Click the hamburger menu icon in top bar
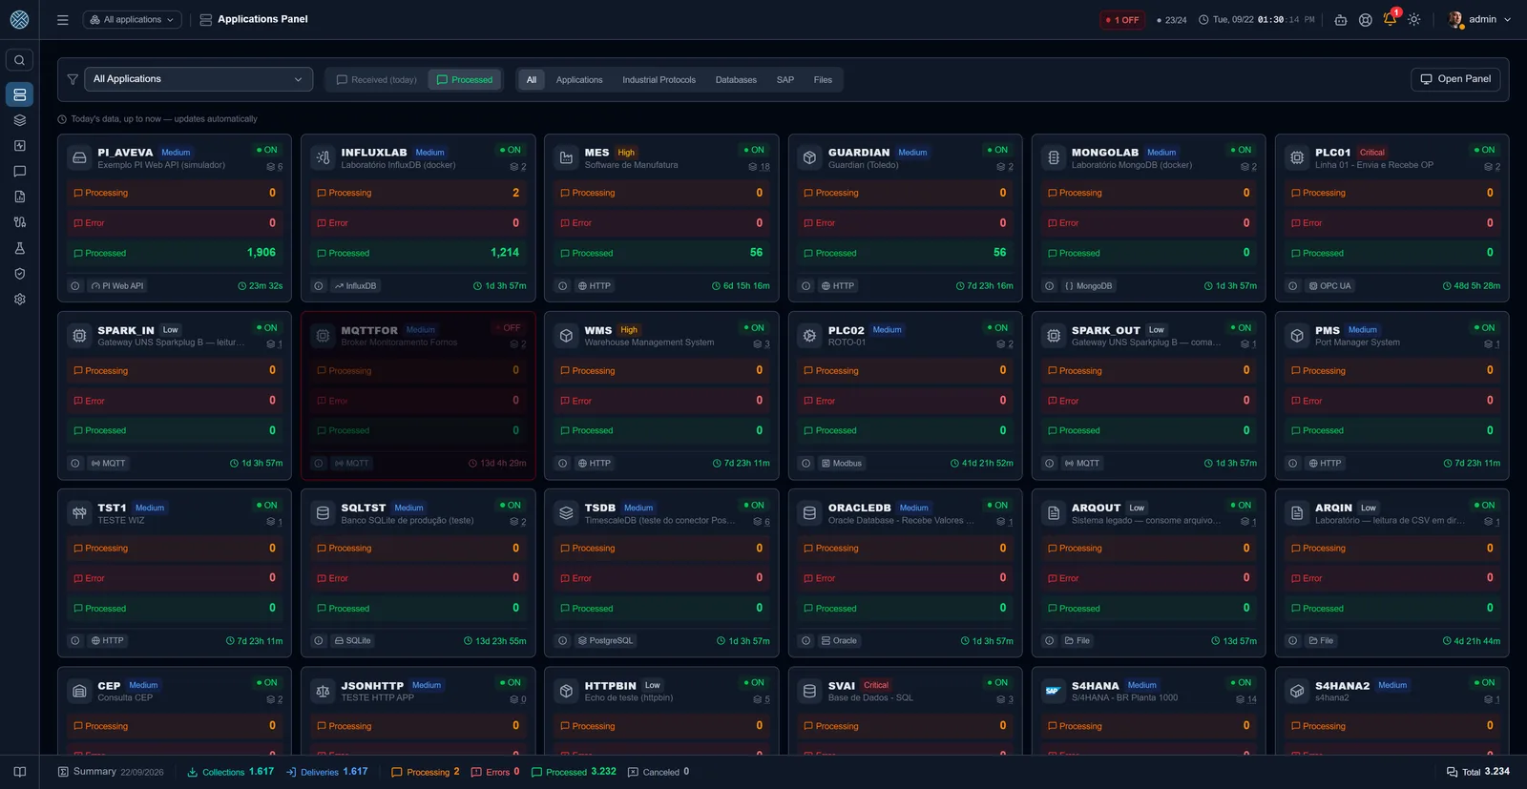 point(63,19)
